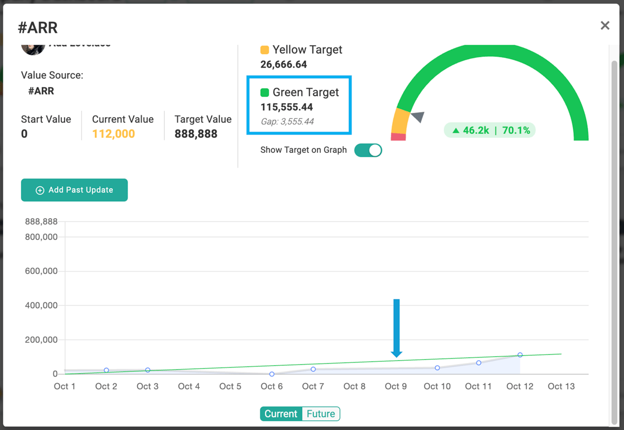Select the Current tab
Screen dimensions: 624x430
point(281,414)
